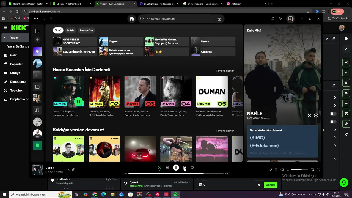
Task: Open Piyasa shortcut tile
Action: [213, 42]
